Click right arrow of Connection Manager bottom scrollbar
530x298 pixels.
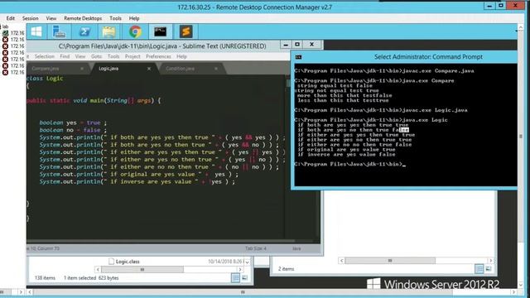[x=513, y=292]
